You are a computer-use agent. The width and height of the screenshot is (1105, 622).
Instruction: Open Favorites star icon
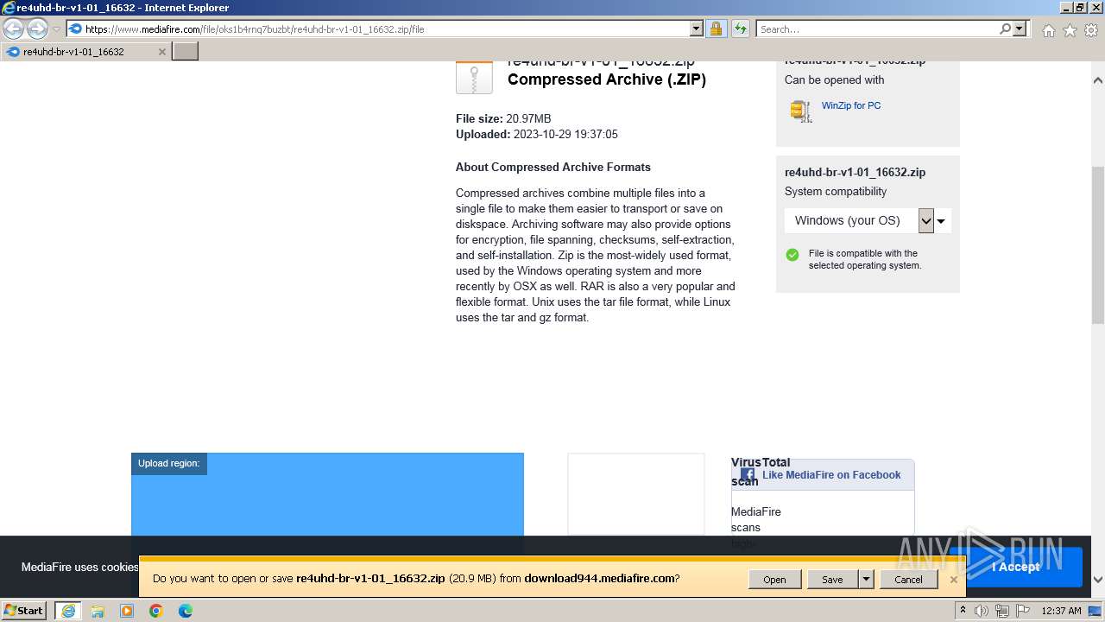pos(1070,30)
